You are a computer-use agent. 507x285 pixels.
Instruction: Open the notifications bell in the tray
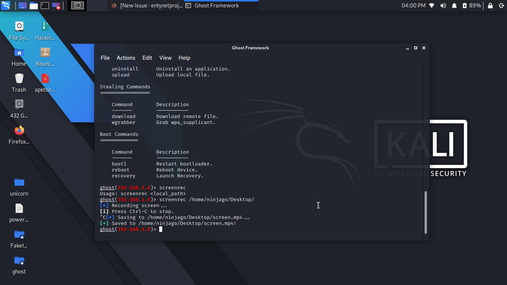454,5
